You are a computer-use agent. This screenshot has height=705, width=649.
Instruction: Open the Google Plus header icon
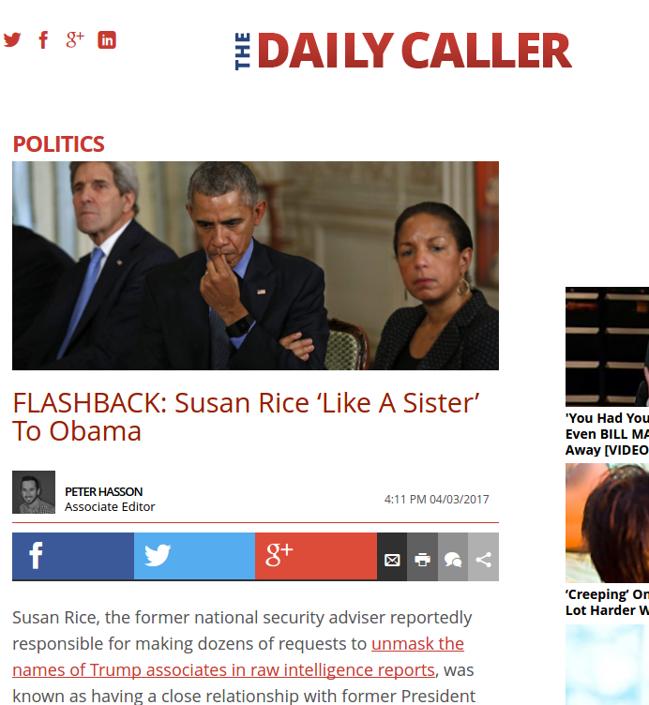pos(75,39)
